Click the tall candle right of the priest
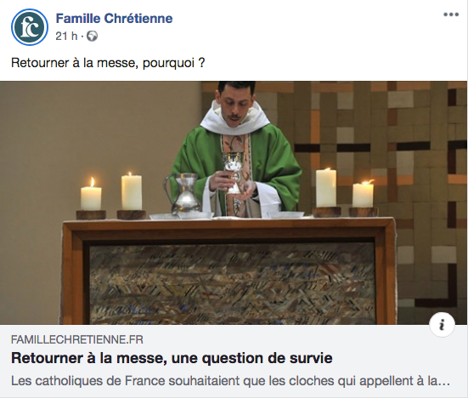 [326, 187]
